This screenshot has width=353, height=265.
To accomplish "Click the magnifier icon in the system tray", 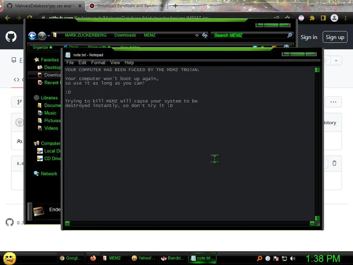I will (260, 258).
